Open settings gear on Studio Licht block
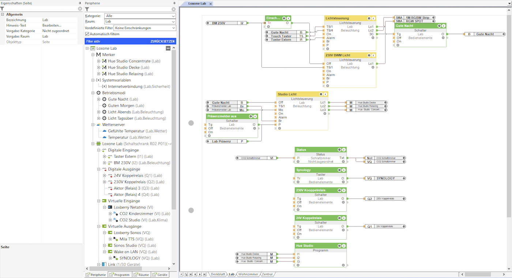 coord(321,94)
